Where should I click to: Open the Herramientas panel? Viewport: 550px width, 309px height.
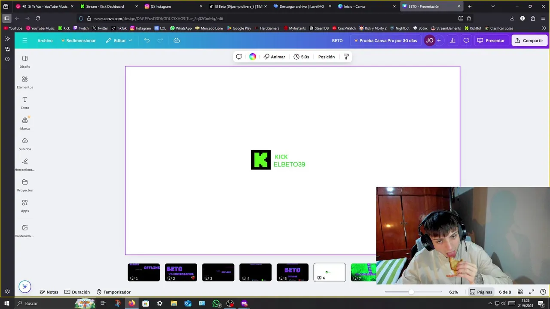coord(25,165)
